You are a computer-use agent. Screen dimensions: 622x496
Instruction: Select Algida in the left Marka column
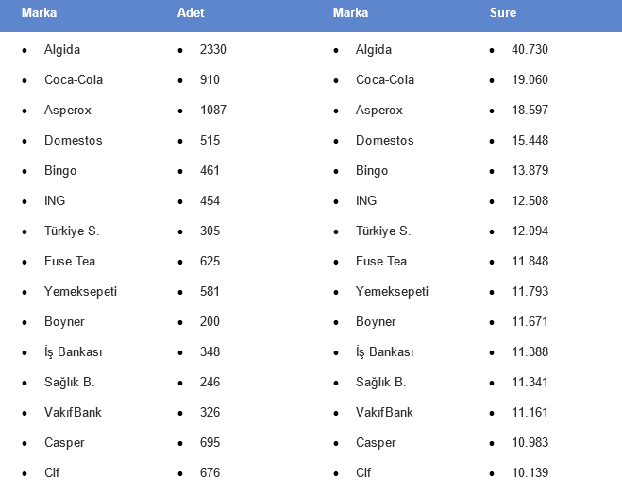[62, 50]
